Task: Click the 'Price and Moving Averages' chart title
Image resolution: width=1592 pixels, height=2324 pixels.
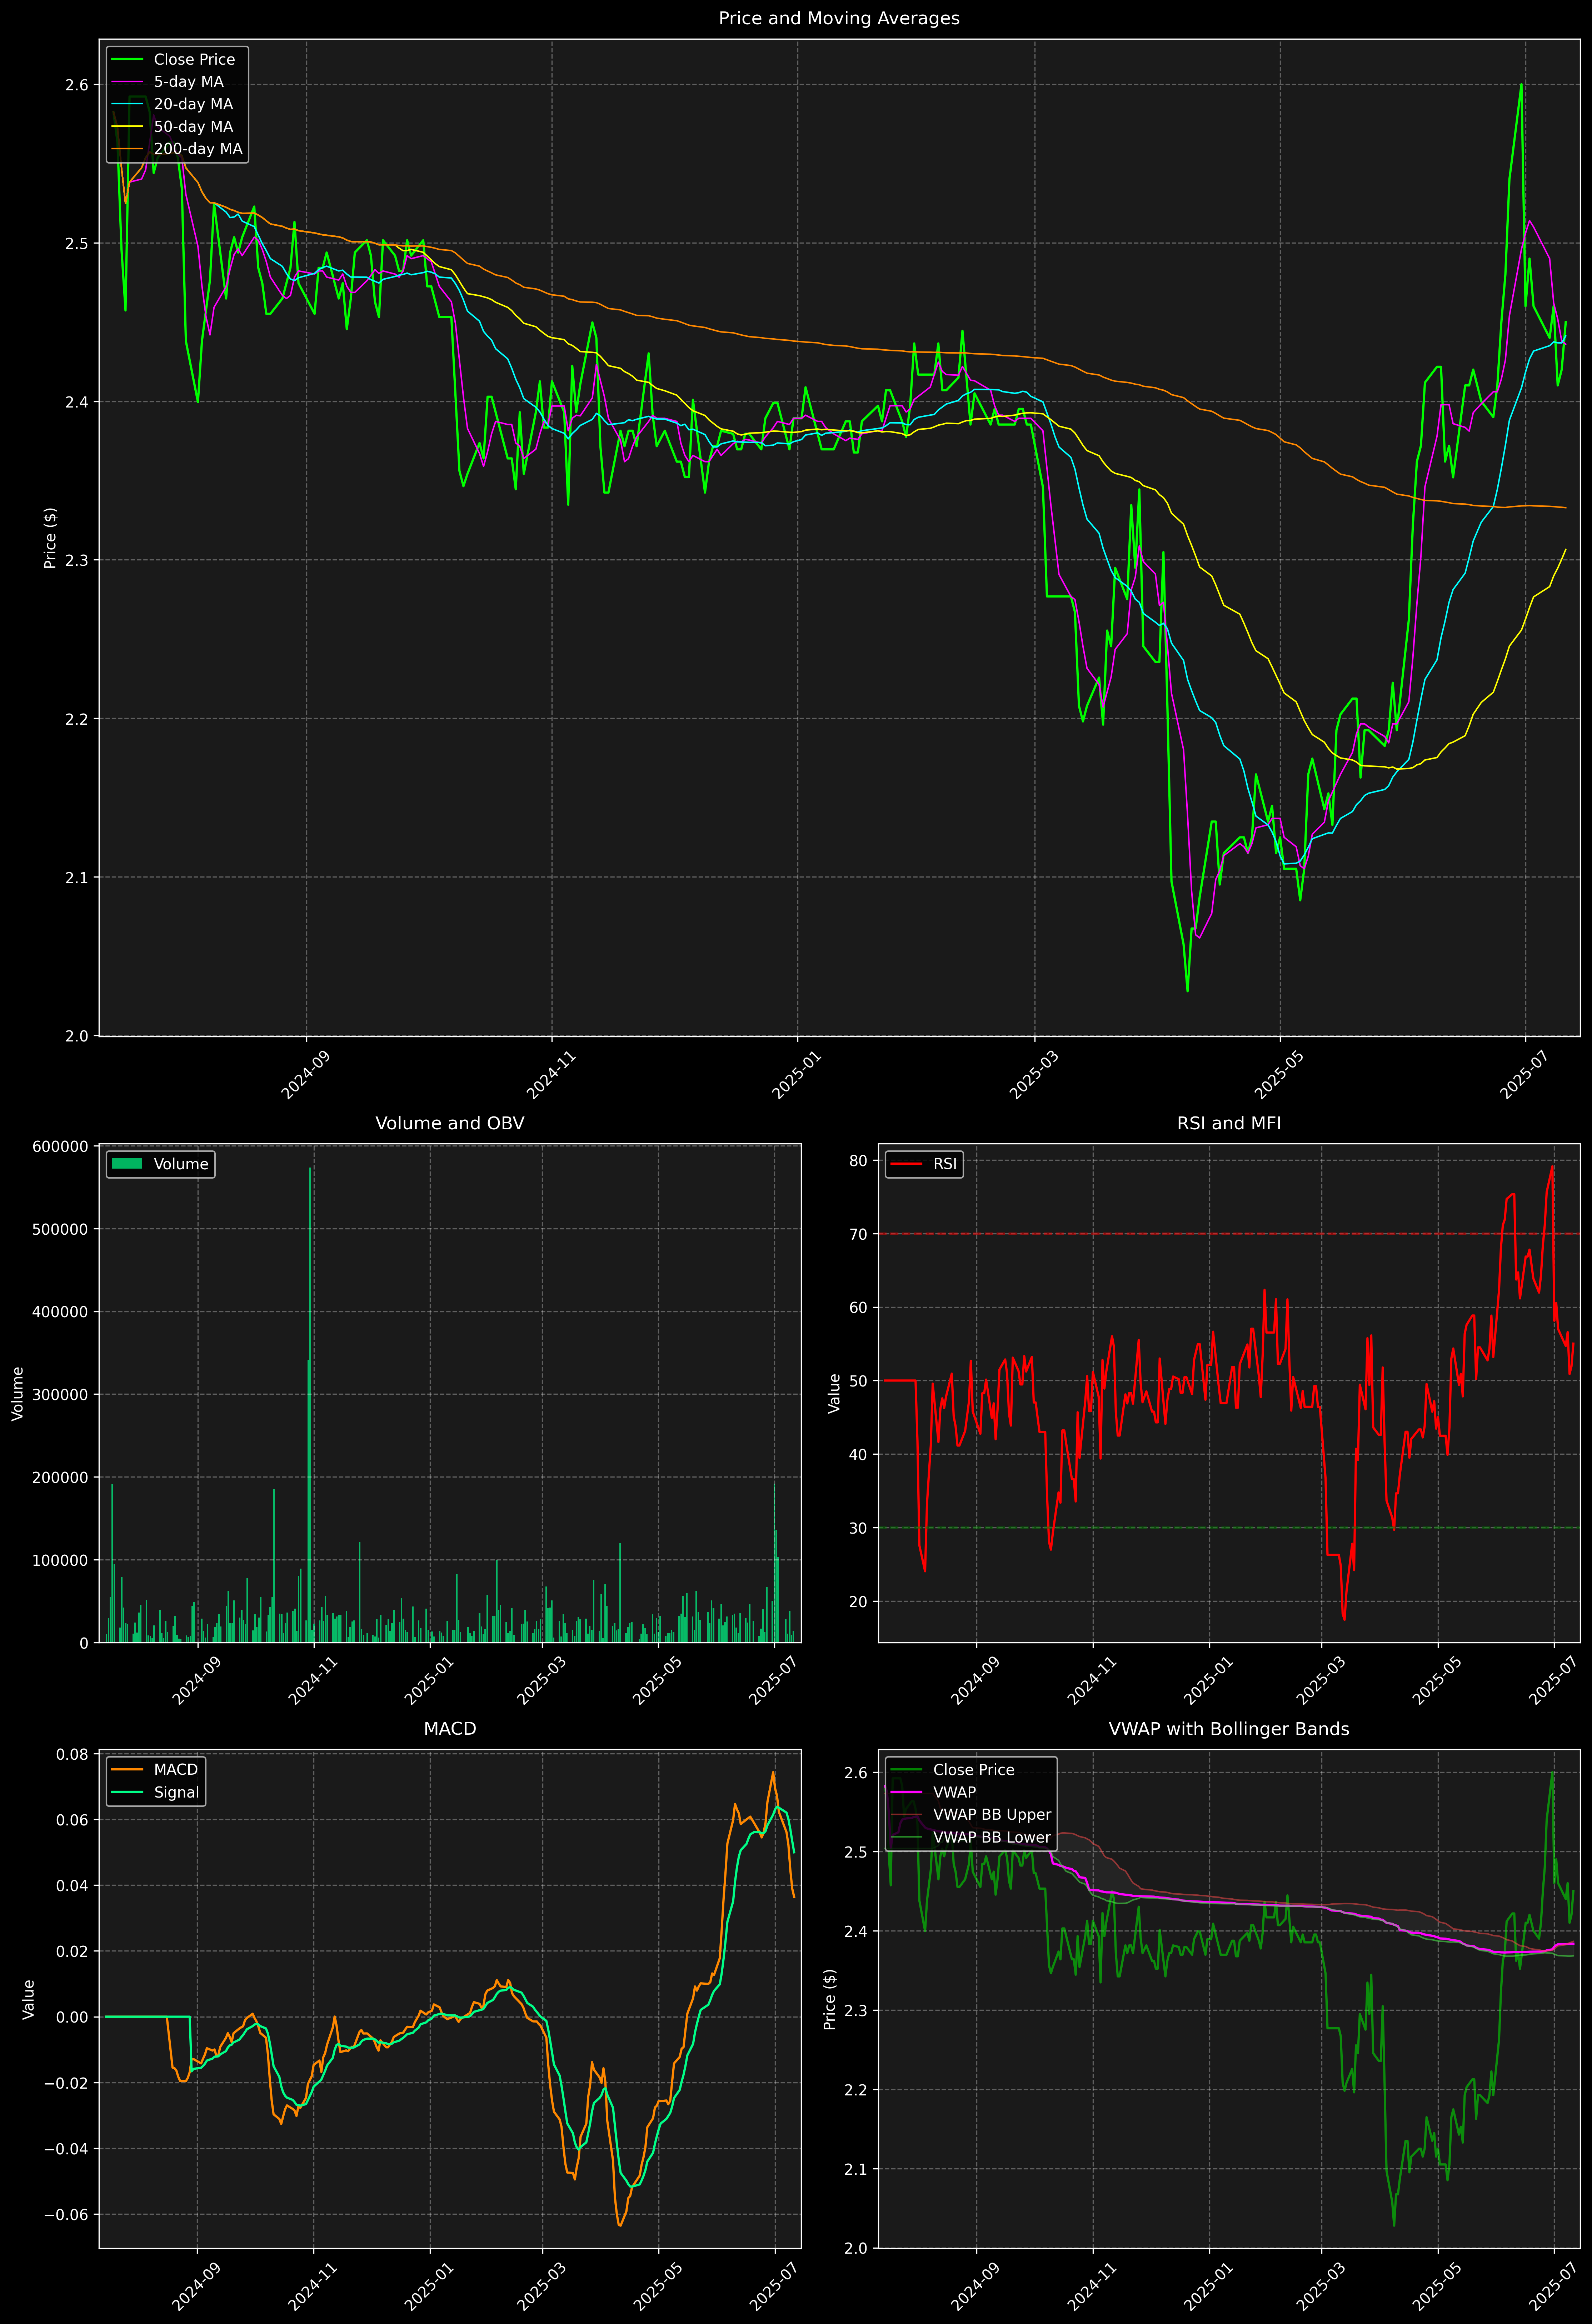Action: (x=839, y=18)
